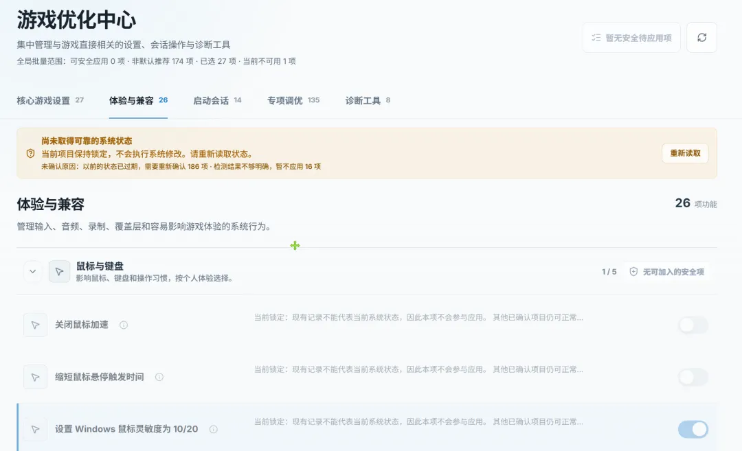Viewport: 742px width, 451px height.
Task: Click 尚未取得可靠的系统状态 heading
Action: pyautogui.click(x=87, y=141)
